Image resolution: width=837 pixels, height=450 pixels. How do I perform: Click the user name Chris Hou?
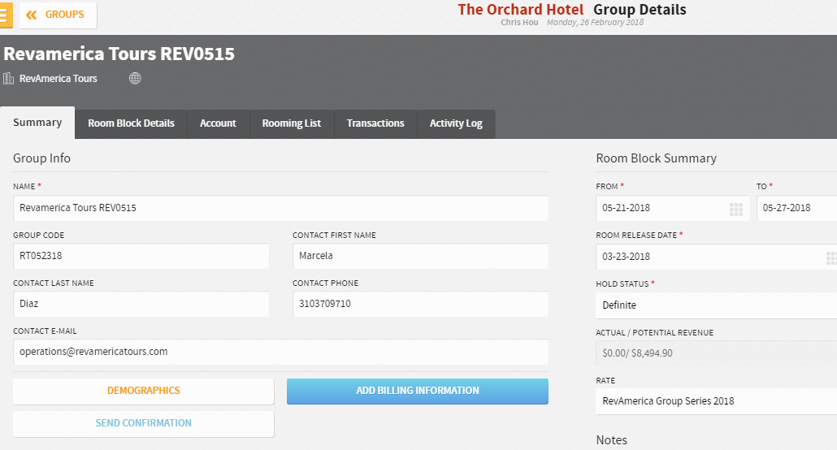[x=519, y=23]
